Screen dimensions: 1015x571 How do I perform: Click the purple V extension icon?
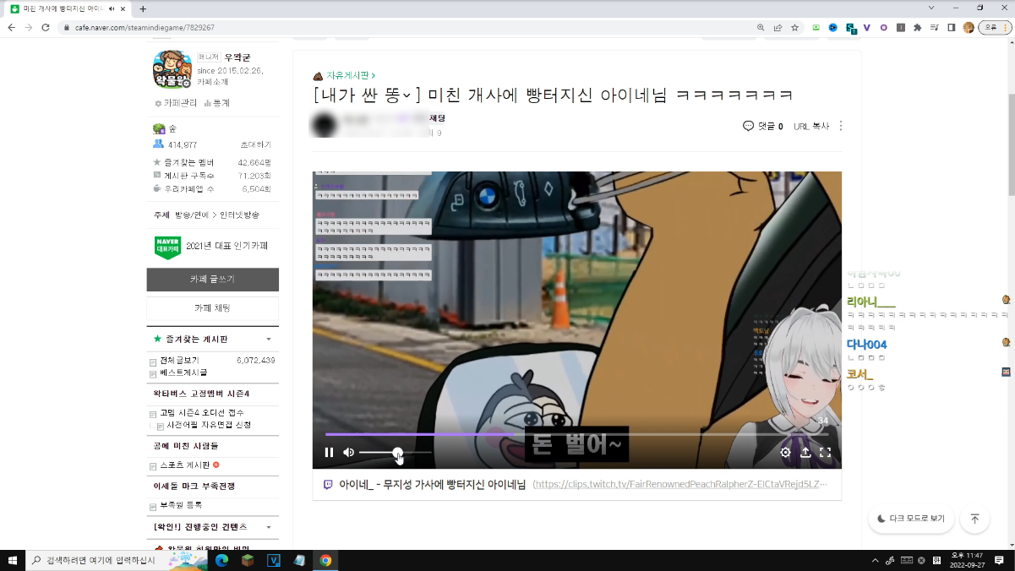click(867, 27)
